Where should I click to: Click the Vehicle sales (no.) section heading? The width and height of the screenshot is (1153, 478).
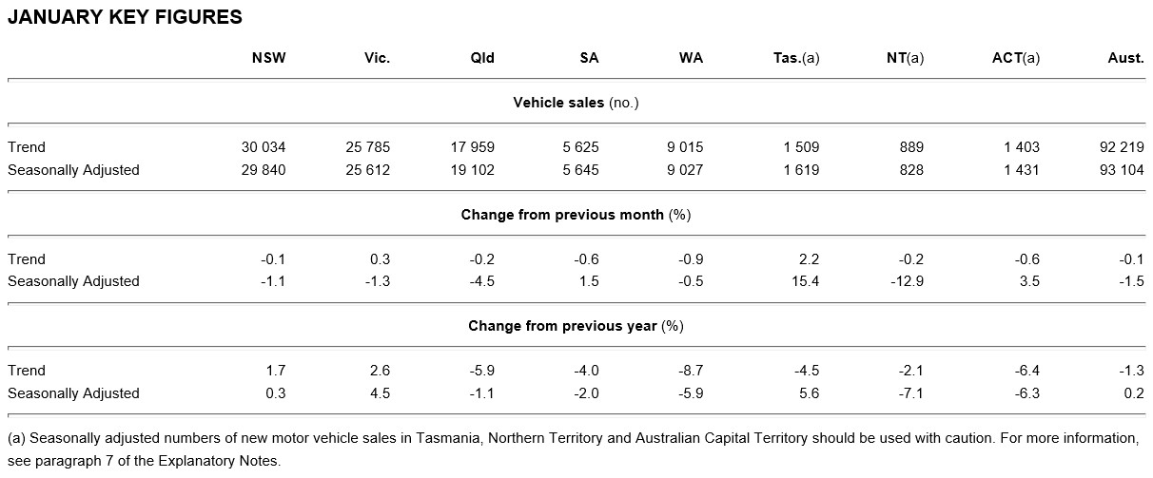tap(576, 103)
